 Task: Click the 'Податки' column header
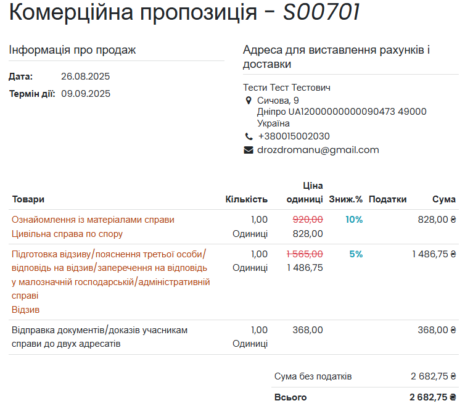pos(387,199)
